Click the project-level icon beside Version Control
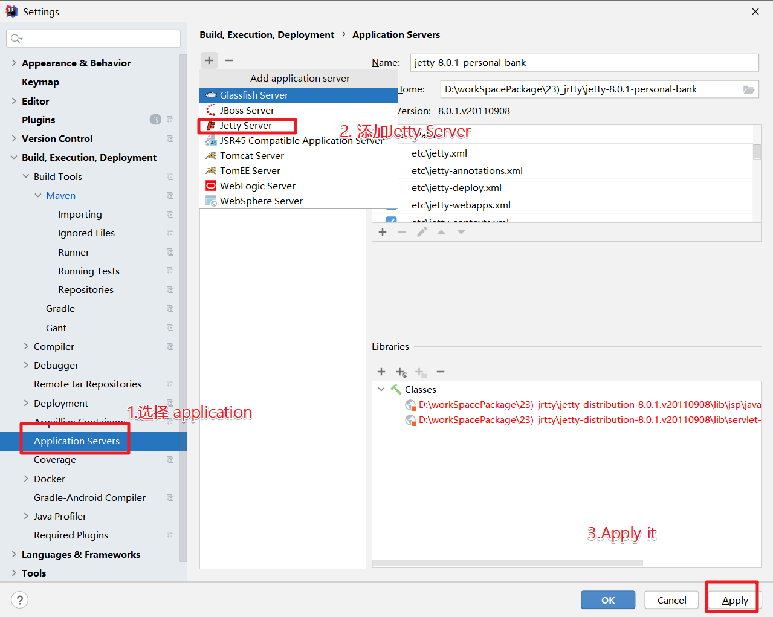Image resolution: width=773 pixels, height=617 pixels. tap(170, 138)
